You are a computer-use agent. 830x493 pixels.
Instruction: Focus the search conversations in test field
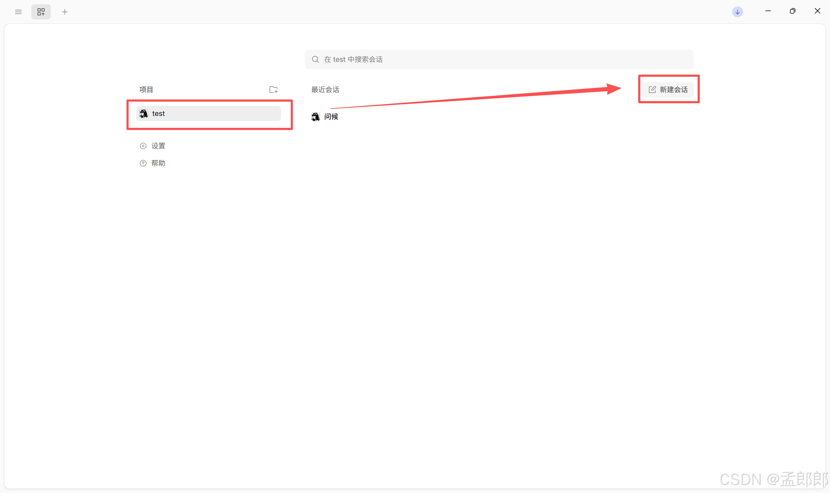pos(499,59)
